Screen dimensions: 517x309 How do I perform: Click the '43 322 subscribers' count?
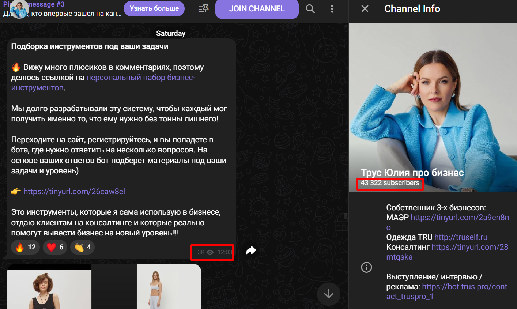pyautogui.click(x=390, y=183)
